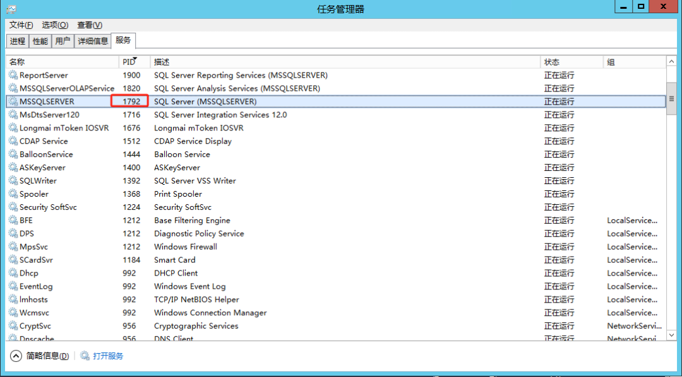Click the gear icon beside CDAP Service
Screen dimensions: 682x377
[13, 141]
